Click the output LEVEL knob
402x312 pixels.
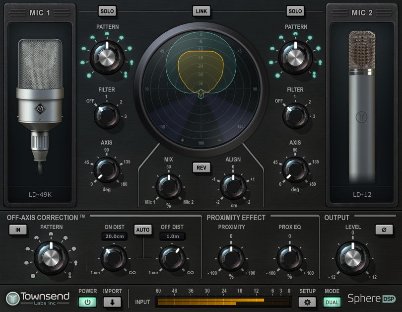click(x=352, y=258)
